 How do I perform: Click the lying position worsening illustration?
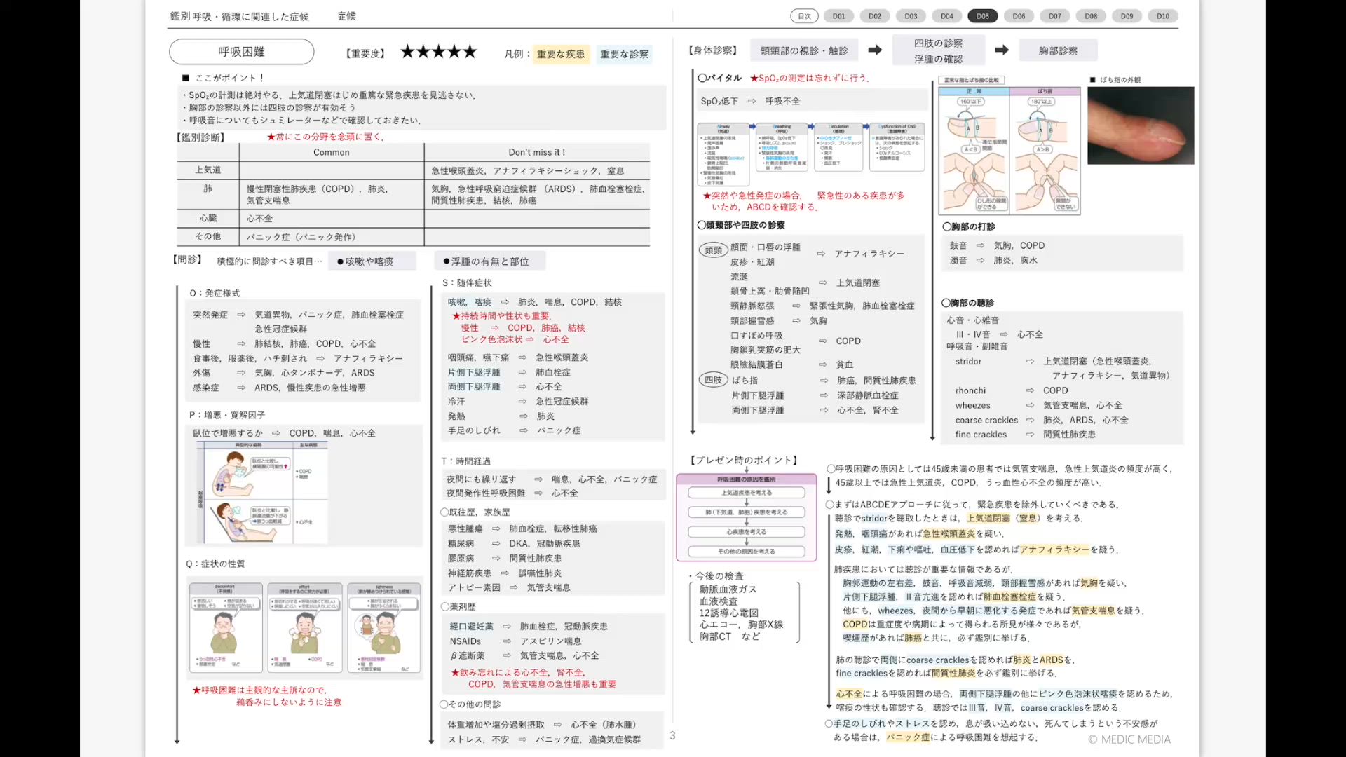[261, 493]
